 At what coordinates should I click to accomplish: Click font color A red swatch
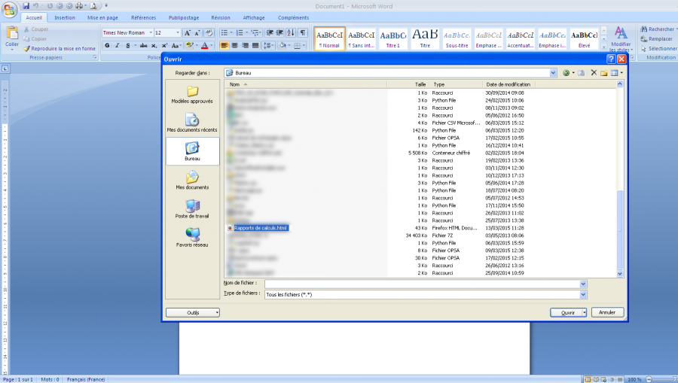[204, 45]
